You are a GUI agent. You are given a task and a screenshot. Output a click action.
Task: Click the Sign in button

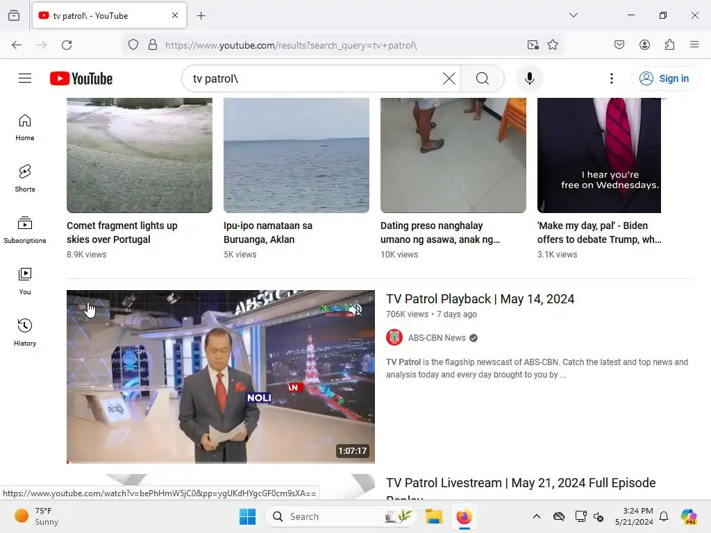click(x=664, y=78)
